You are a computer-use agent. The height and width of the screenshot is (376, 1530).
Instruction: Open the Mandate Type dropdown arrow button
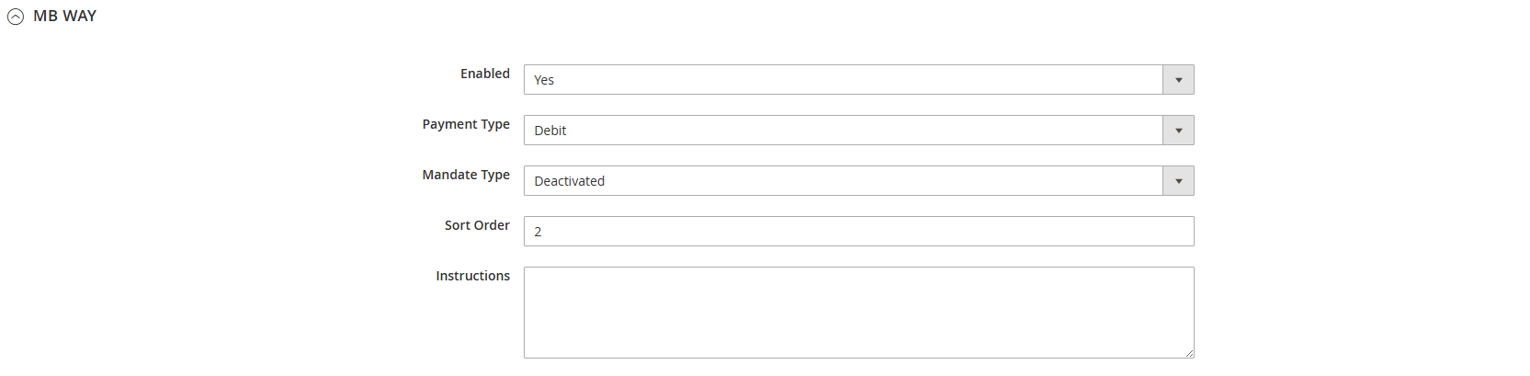[1178, 181]
